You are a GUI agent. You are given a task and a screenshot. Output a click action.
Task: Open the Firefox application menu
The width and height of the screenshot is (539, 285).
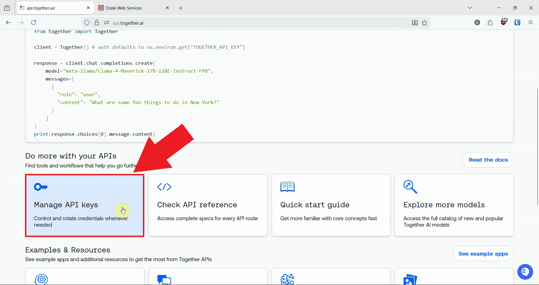point(531,22)
